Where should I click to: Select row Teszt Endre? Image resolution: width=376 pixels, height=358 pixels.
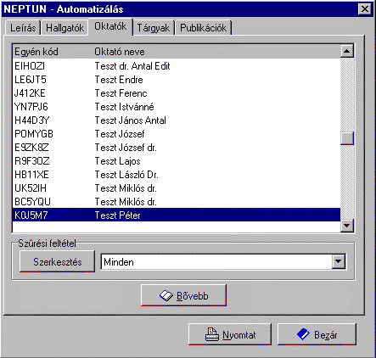[x=177, y=80]
